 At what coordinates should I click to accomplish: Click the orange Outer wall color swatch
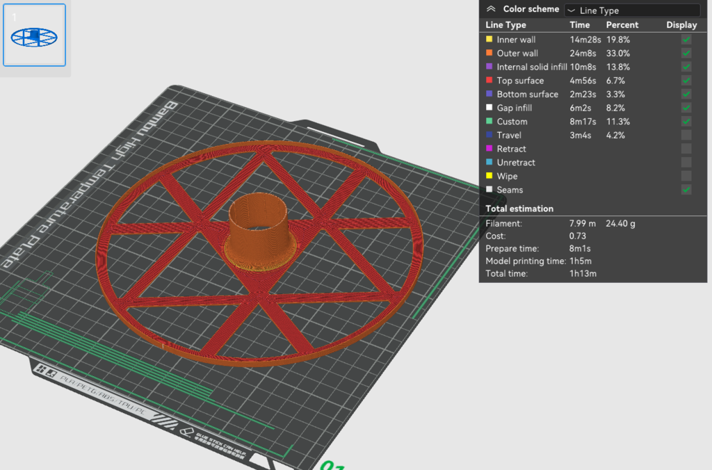click(x=489, y=53)
